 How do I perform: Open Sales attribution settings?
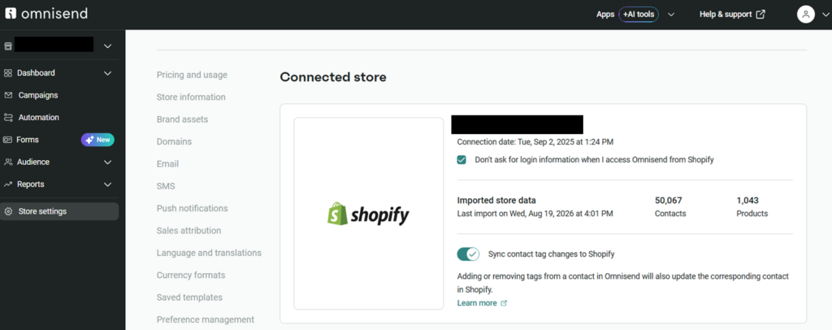[188, 231]
